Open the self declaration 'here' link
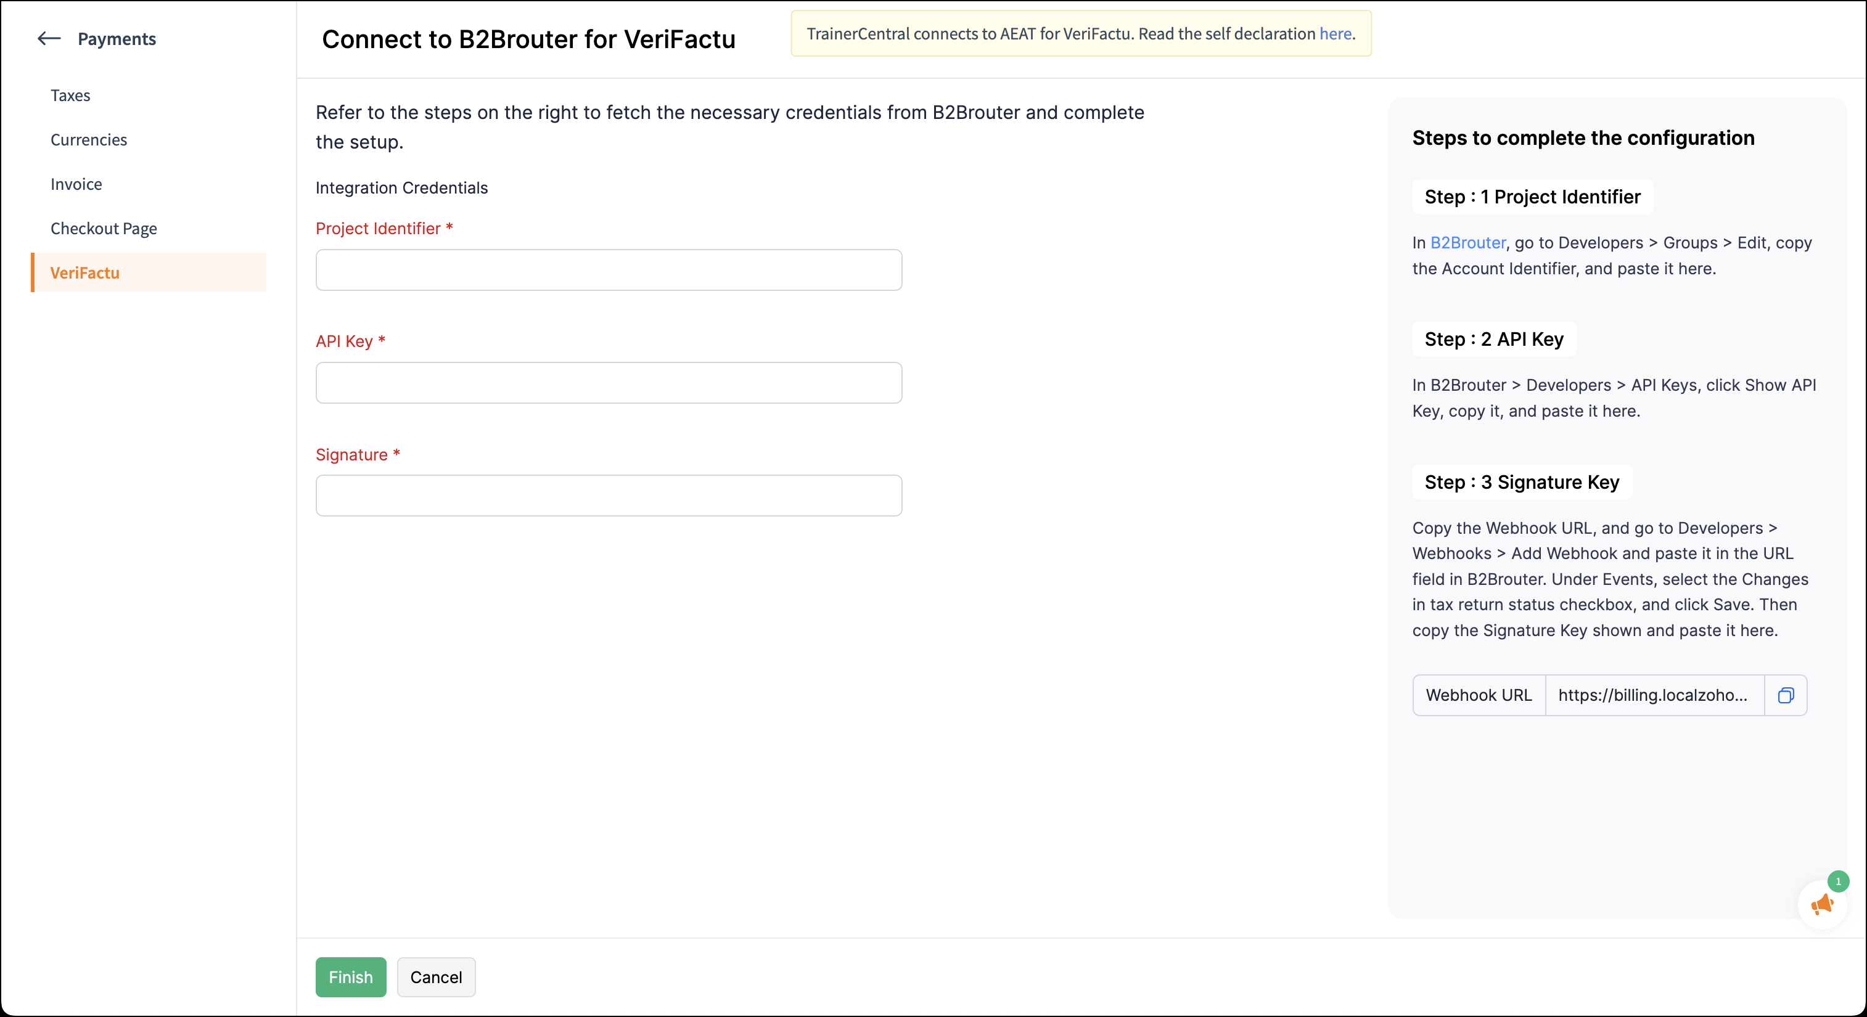 point(1335,33)
